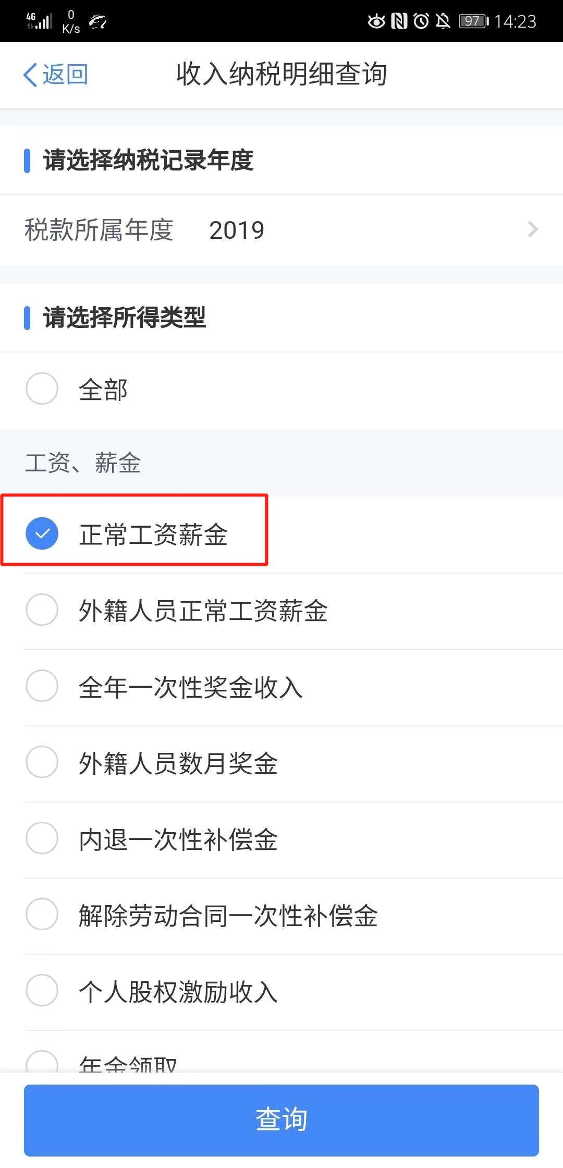Image resolution: width=563 pixels, height=1168 pixels.
Task: Choose 个人股权激励收入 radio option
Action: point(42,990)
